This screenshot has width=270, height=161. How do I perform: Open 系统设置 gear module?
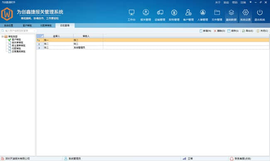pos(245,15)
